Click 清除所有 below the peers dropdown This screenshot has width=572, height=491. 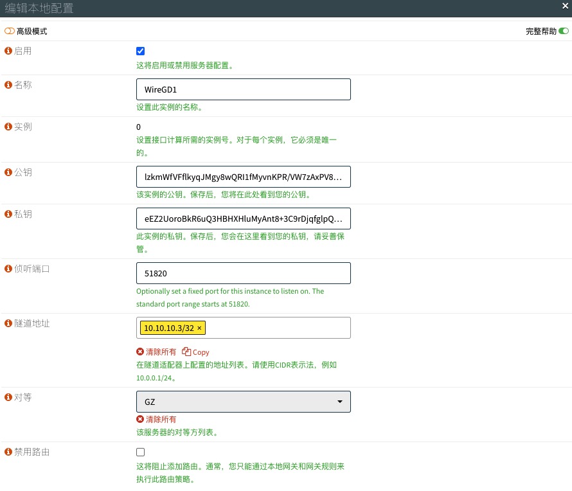click(x=156, y=420)
